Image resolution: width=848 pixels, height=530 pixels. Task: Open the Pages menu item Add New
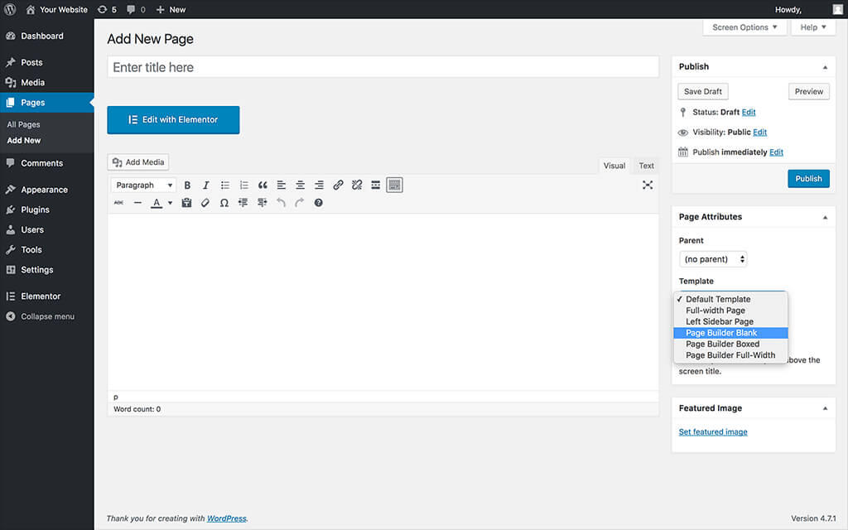(x=23, y=140)
